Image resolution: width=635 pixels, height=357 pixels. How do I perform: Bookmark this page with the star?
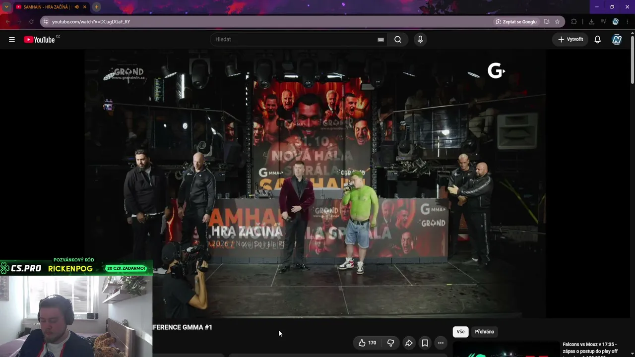point(557,22)
